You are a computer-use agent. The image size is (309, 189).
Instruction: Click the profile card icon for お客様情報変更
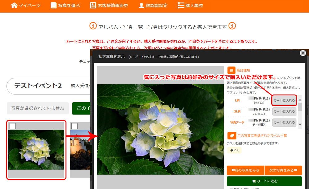(93, 5)
